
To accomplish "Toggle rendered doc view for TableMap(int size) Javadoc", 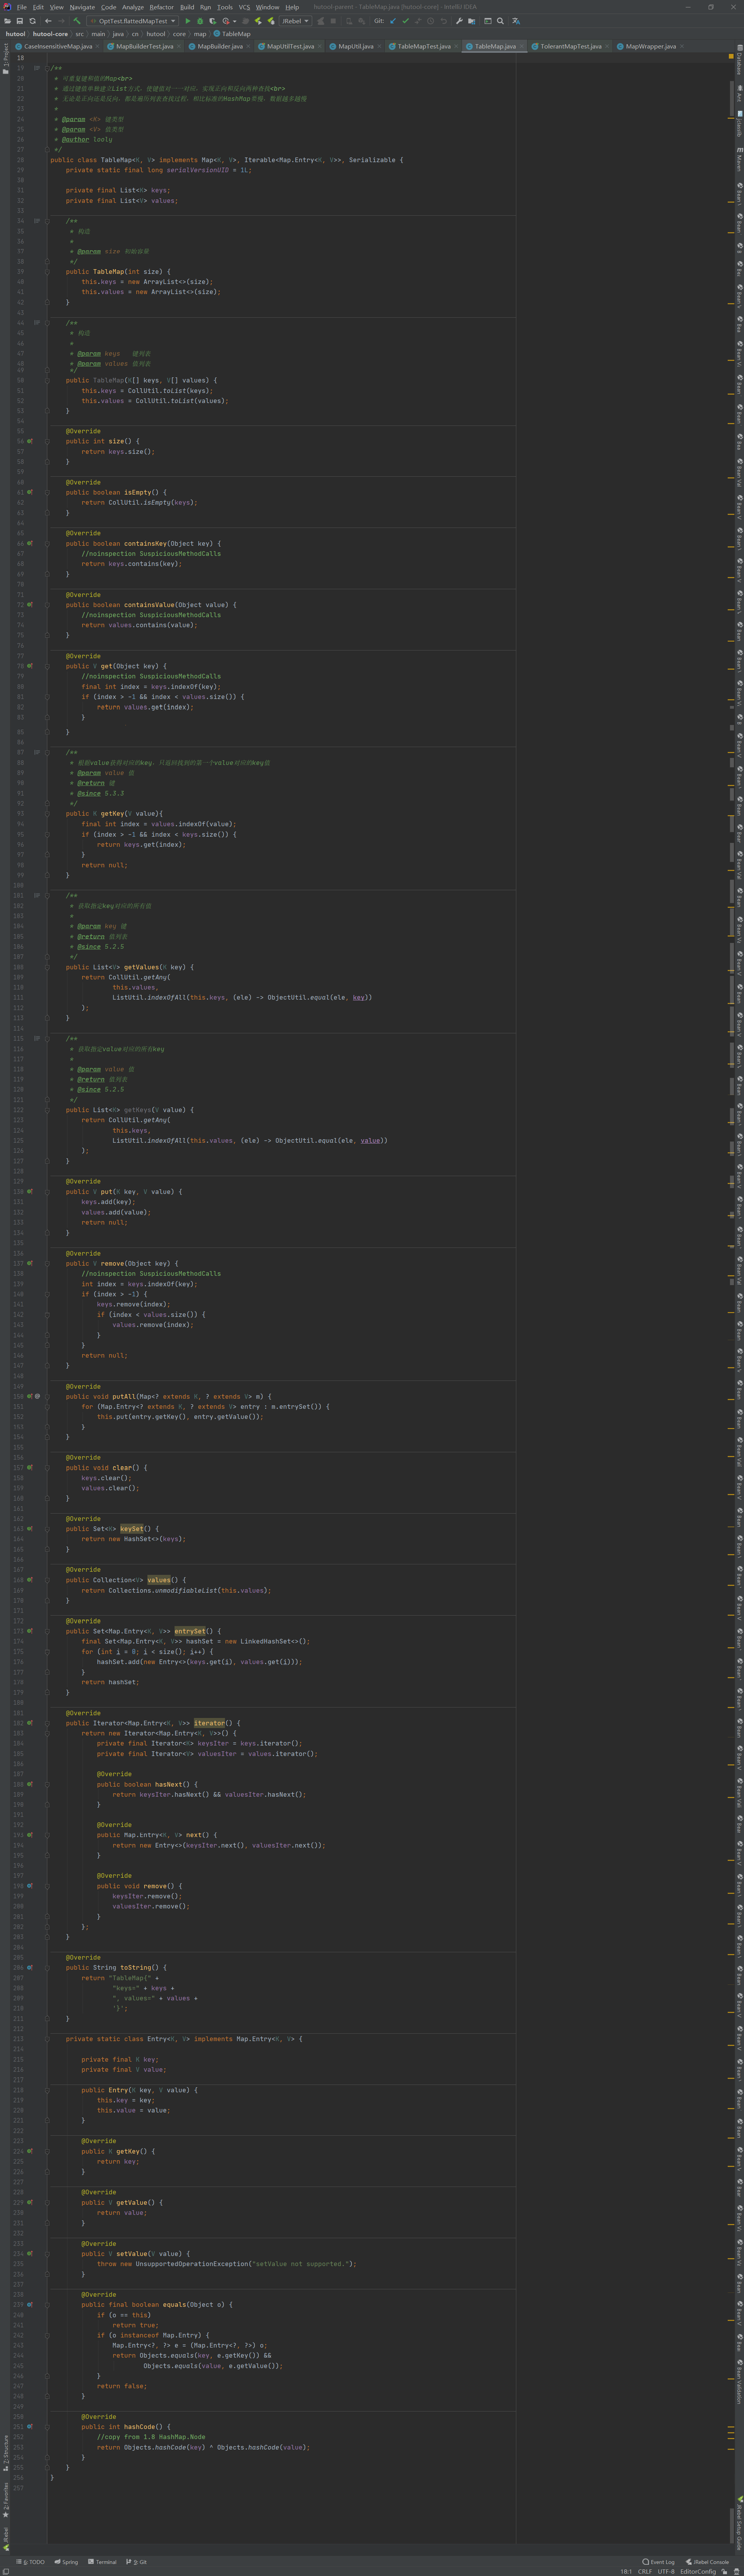I will pyautogui.click(x=37, y=221).
